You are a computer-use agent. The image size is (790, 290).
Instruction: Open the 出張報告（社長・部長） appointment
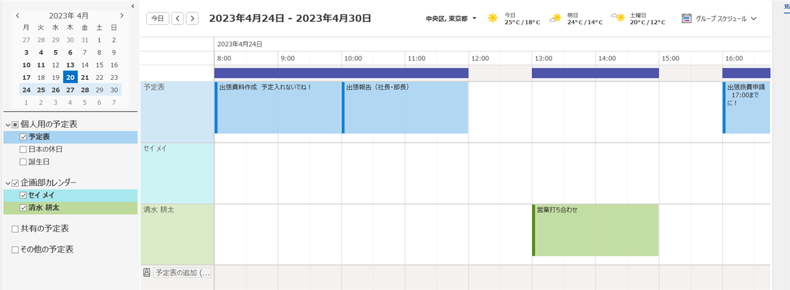click(x=406, y=107)
